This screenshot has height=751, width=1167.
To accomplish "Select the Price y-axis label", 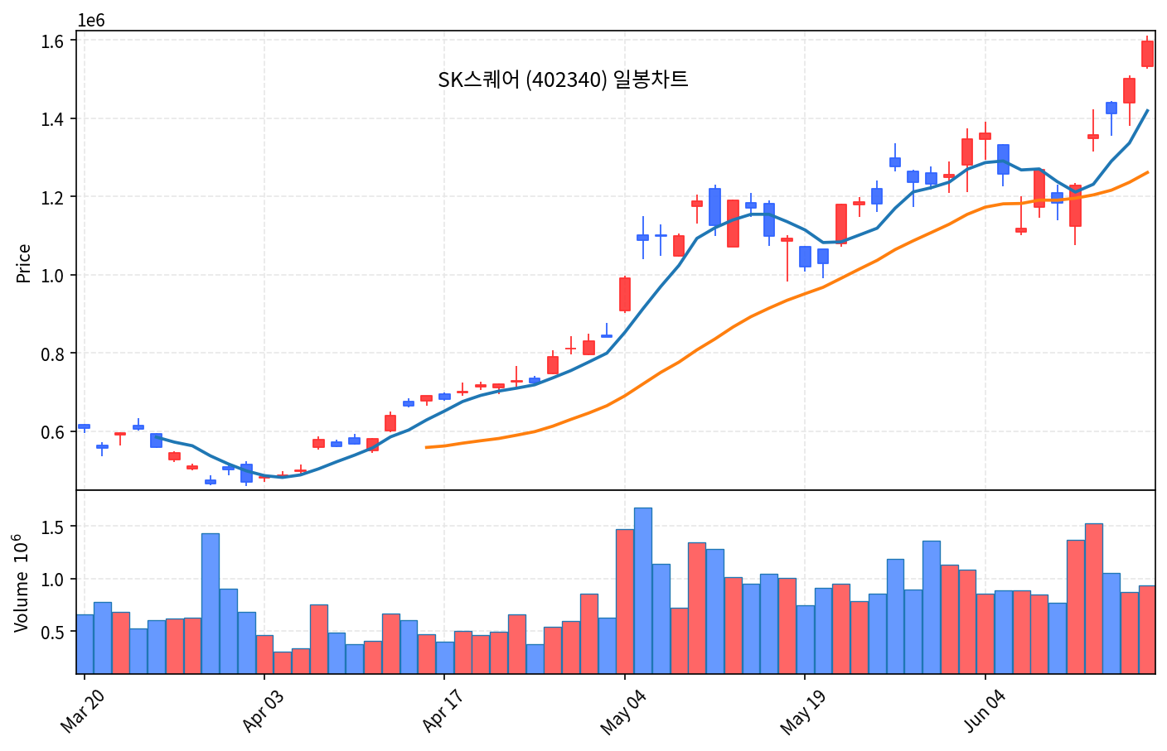I will 23,262.
